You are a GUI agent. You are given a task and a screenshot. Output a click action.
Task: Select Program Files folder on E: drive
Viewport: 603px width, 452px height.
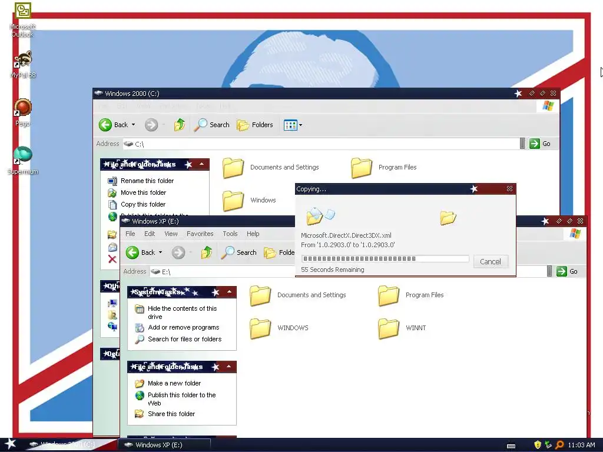[410, 295]
